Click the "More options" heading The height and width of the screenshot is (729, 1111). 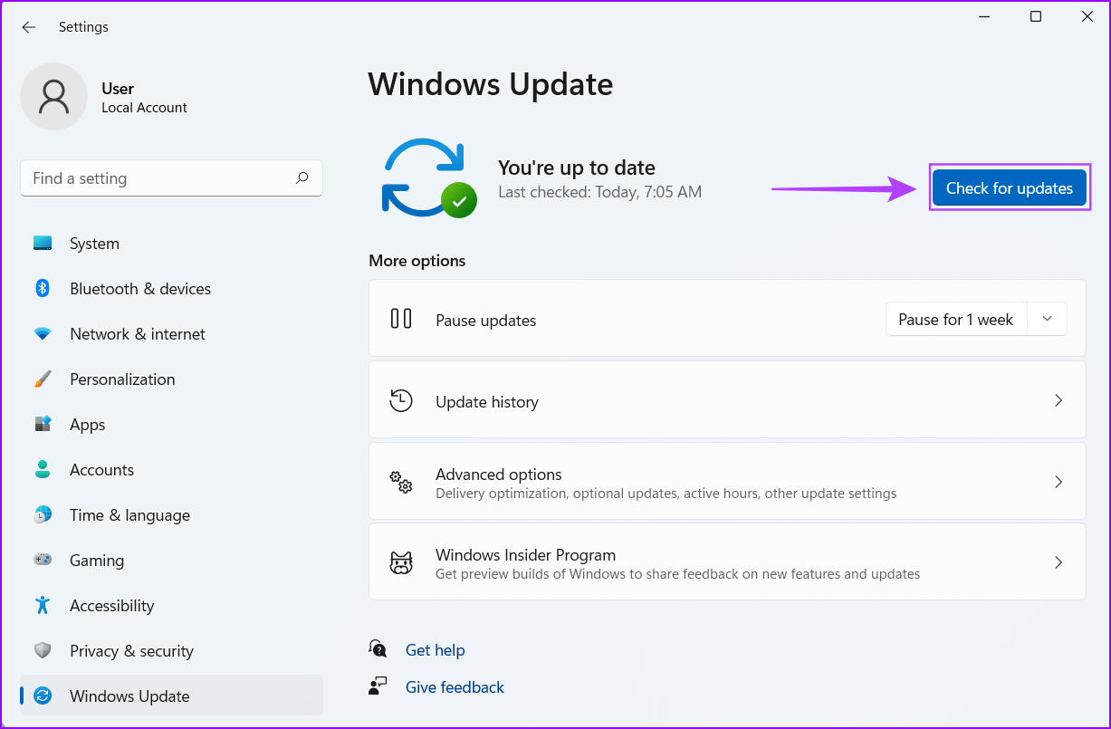click(x=417, y=261)
